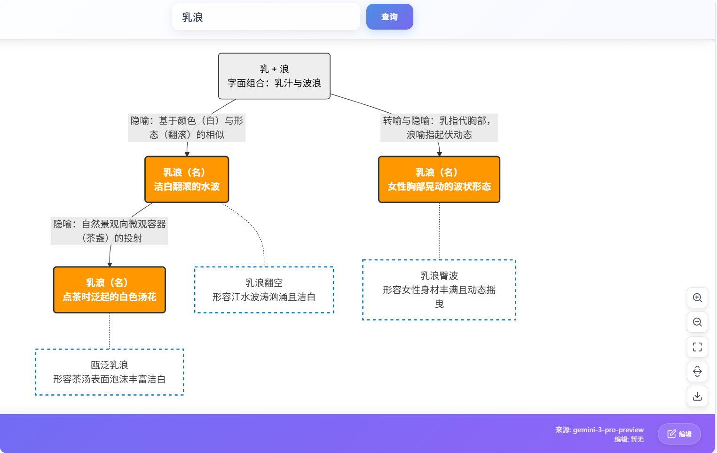Click the 自然景观向微观容器 edge label
The height and width of the screenshot is (453, 717).
[110, 231]
